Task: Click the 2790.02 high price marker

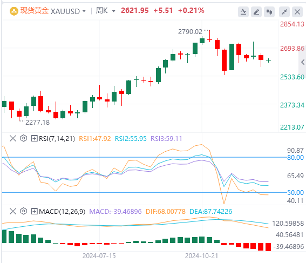Action: pyautogui.click(x=190, y=32)
